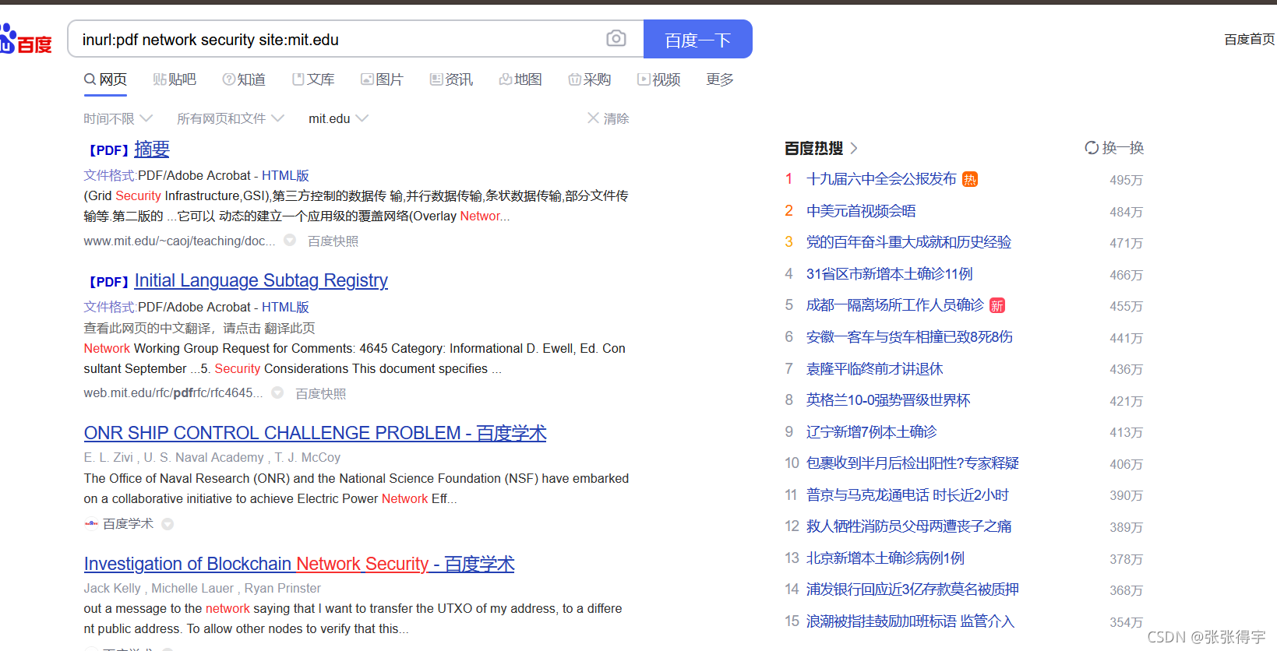Open hot search 浦发银行回应近3亿存款莫名被质押
The height and width of the screenshot is (651, 1277).
[x=912, y=589]
